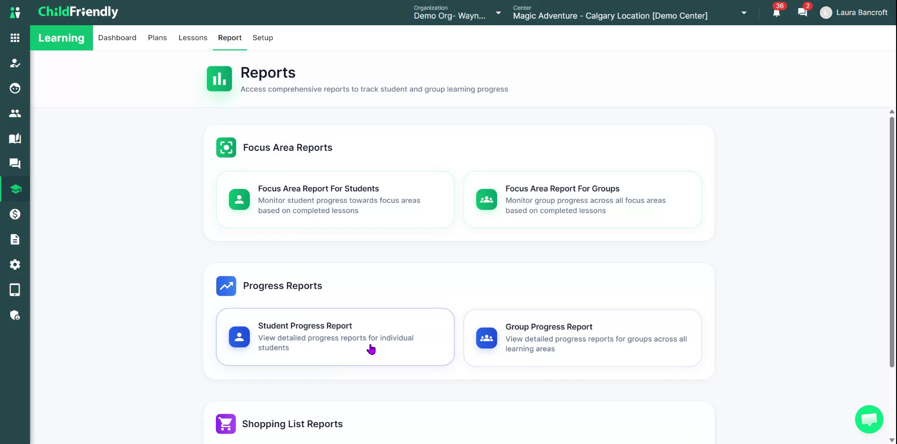Click the Reports page title
Screen dimensions: 897x444
point(268,72)
